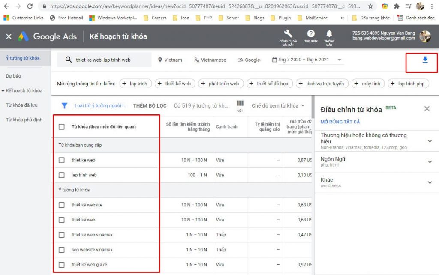The image size is (439, 275).
Task: Click the browser address bar URL
Action: [x=205, y=6]
